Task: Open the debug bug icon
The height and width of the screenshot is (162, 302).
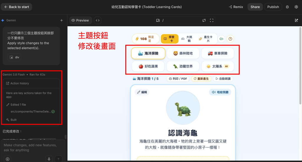Action: click(287, 7)
